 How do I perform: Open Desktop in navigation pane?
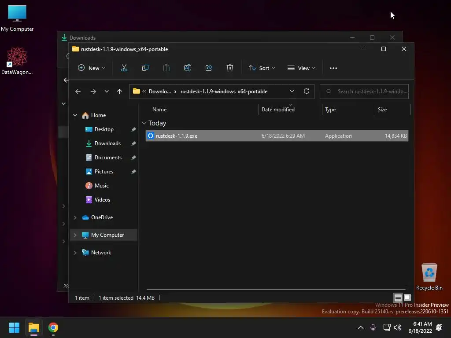(x=104, y=129)
